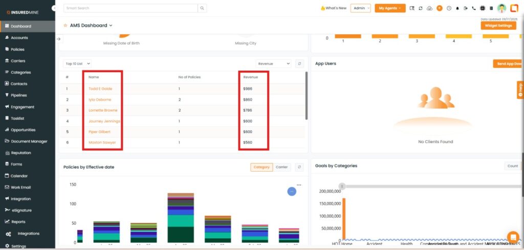Screen dimensions: 524x250
Task: Refresh the Top 10 List widget
Action: click(x=300, y=63)
